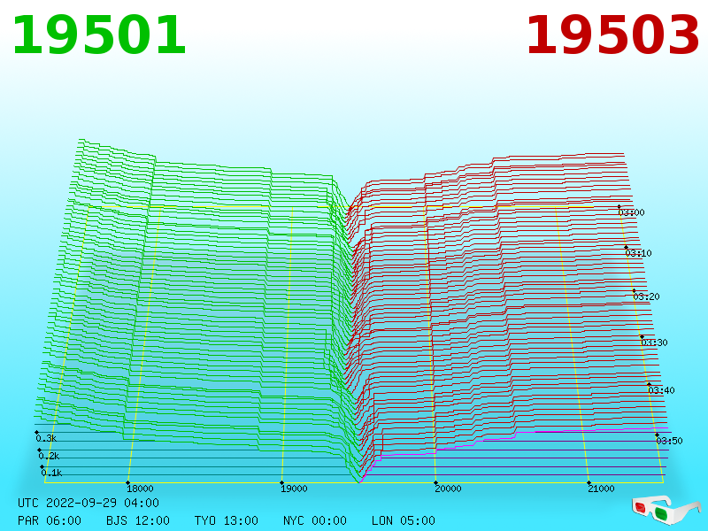Click the UTC 2022-09-29 04:00 timestamp
The width and height of the screenshot is (708, 531).
coord(88,503)
